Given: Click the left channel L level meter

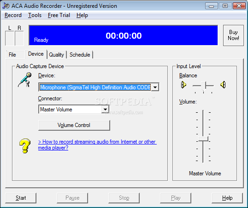Looking at the screenshot, I should [x=10, y=38].
